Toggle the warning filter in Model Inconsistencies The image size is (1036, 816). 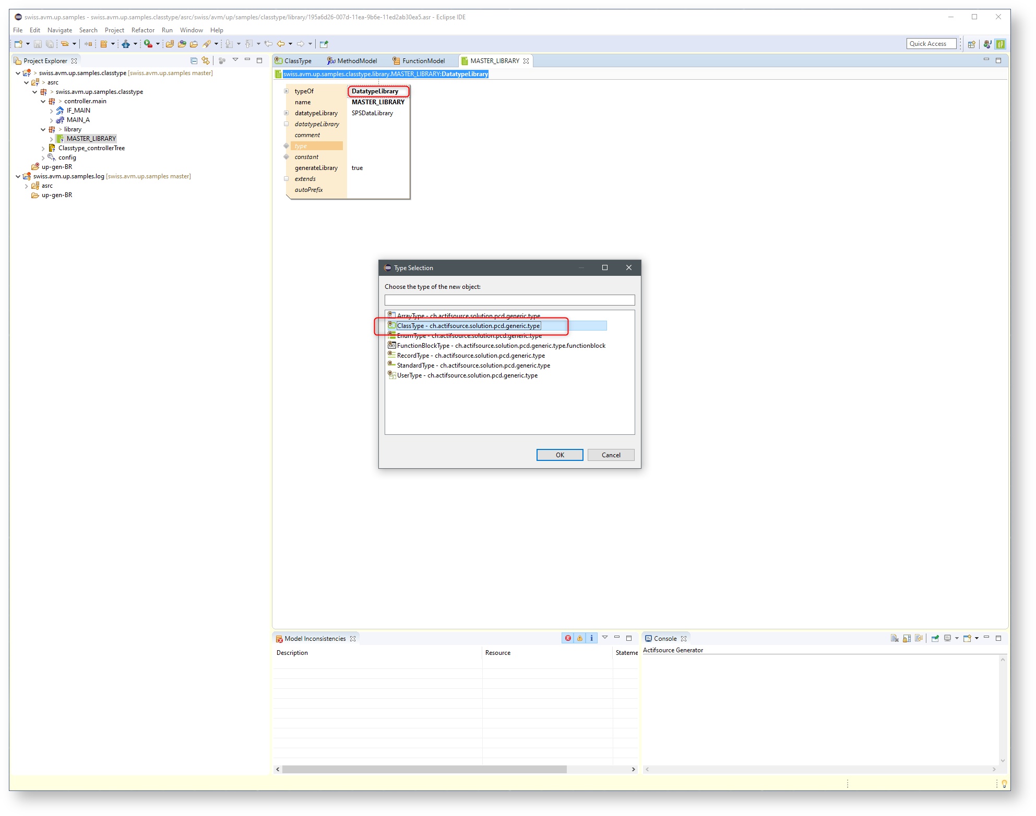pyautogui.click(x=580, y=638)
